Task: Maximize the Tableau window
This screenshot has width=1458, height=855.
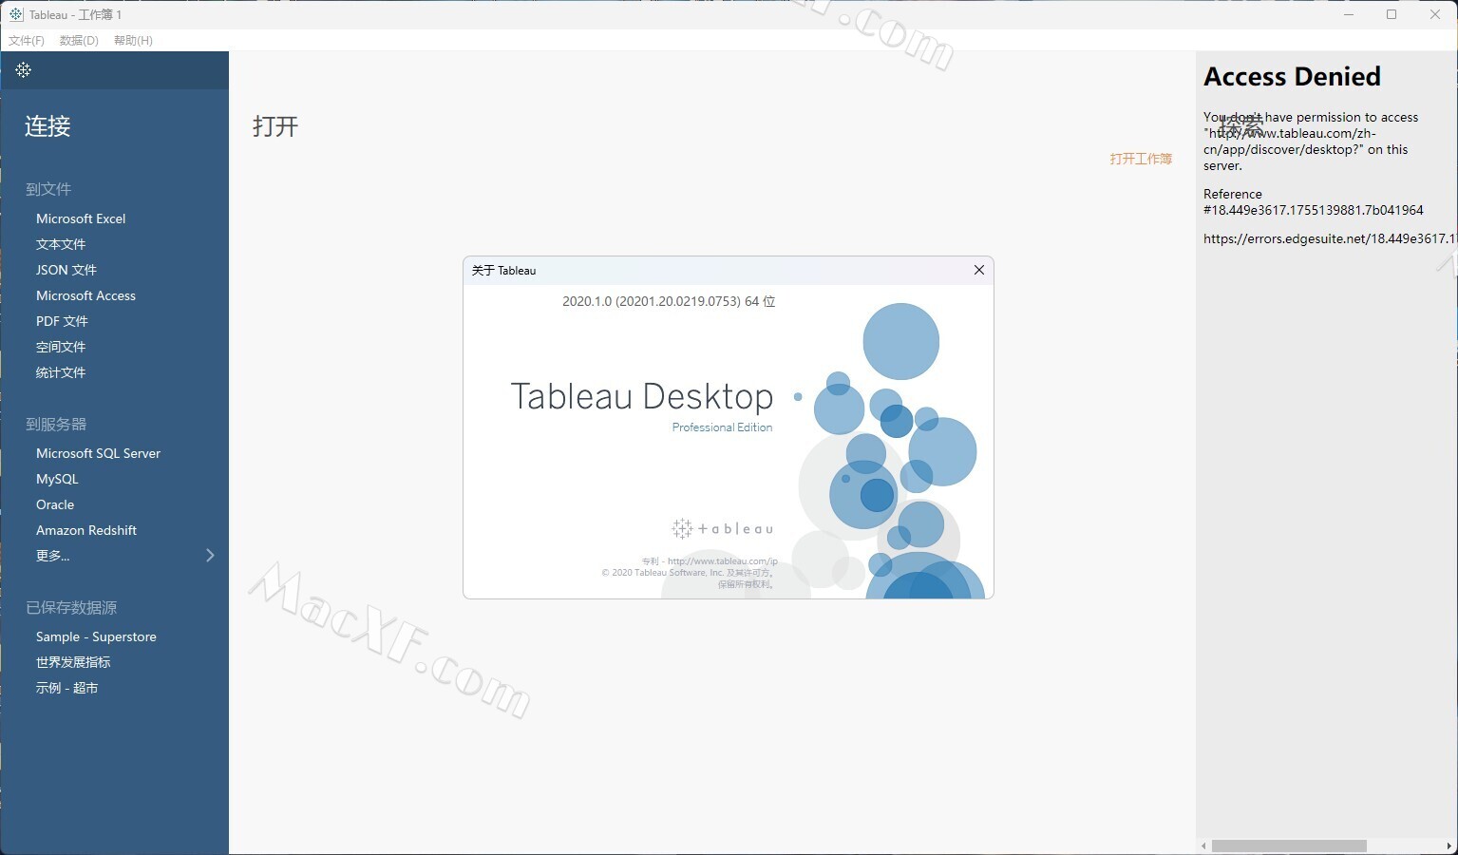Action: click(x=1392, y=14)
